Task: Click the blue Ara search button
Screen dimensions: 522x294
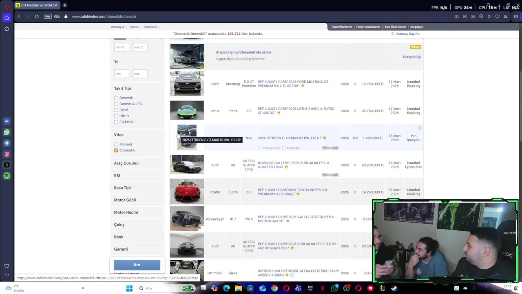Action: click(137, 265)
